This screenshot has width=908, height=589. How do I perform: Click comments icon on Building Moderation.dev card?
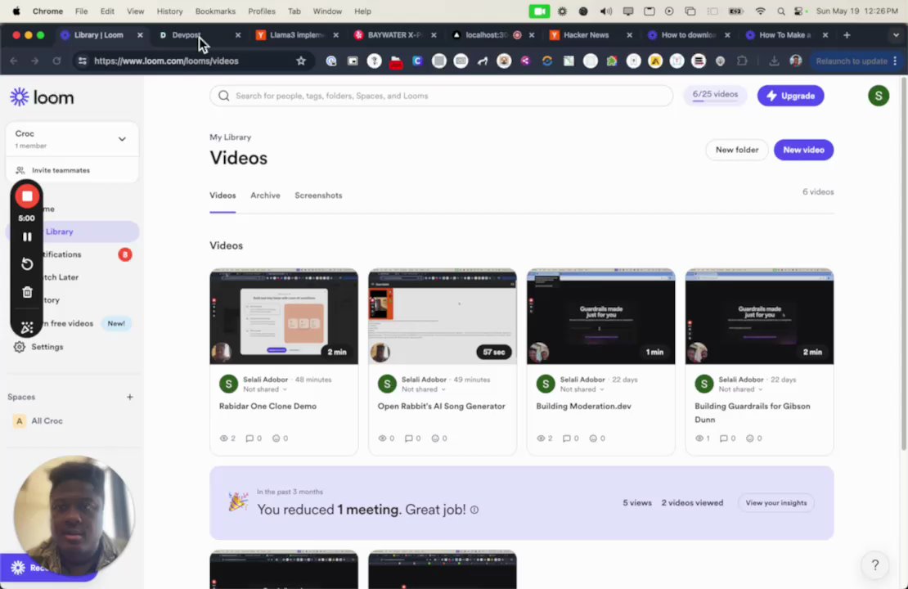[566, 438]
